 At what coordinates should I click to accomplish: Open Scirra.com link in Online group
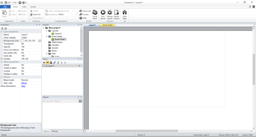(x=85, y=11)
